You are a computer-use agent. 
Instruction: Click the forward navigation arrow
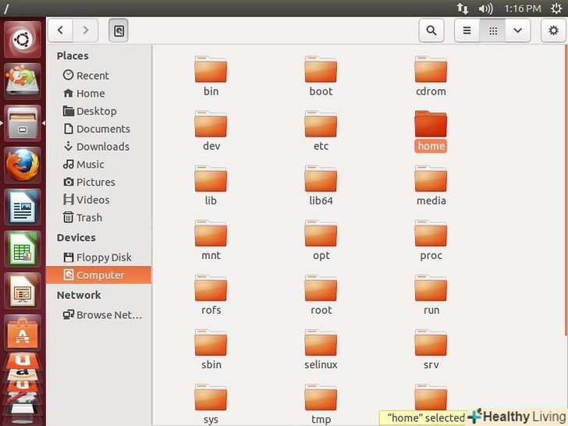[x=85, y=30]
